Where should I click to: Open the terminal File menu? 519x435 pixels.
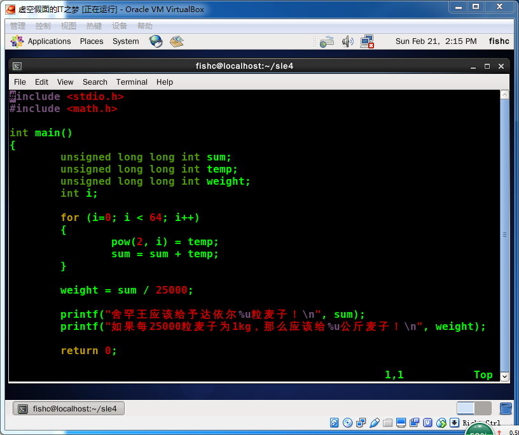click(x=20, y=82)
